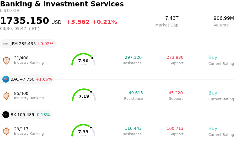Click BX industry ranking radar icon
The image size is (234, 142).
(x=6, y=131)
